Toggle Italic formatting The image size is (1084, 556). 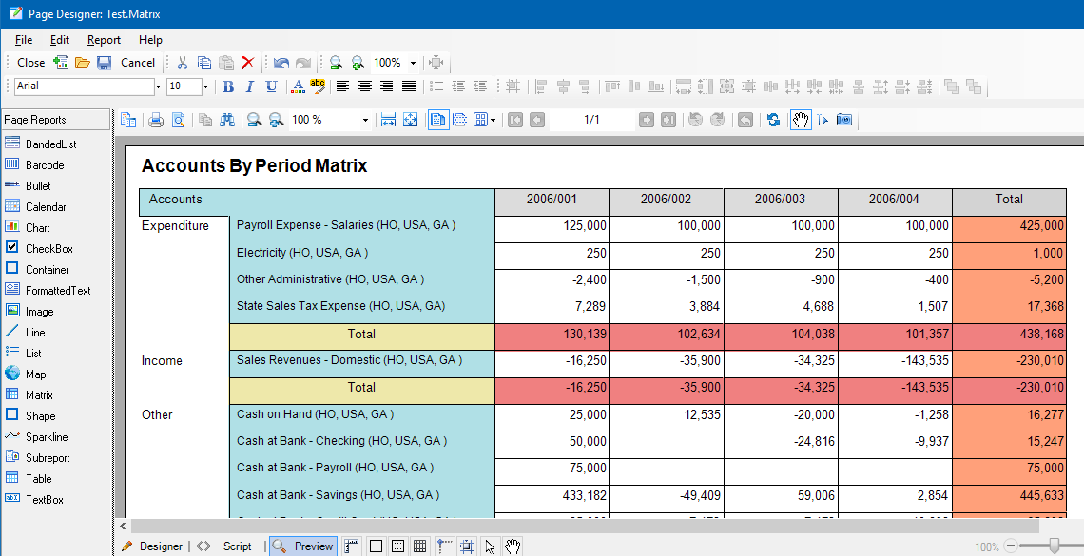[249, 86]
